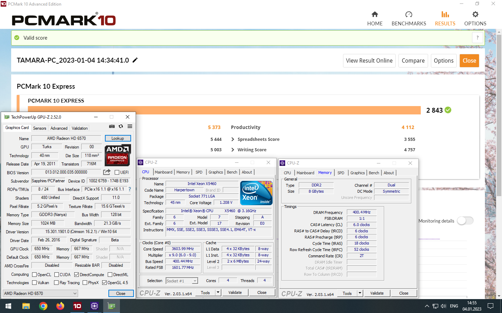Click GPU Name field AMD Radeon HD 6570
The image size is (502, 313).
[x=66, y=138]
